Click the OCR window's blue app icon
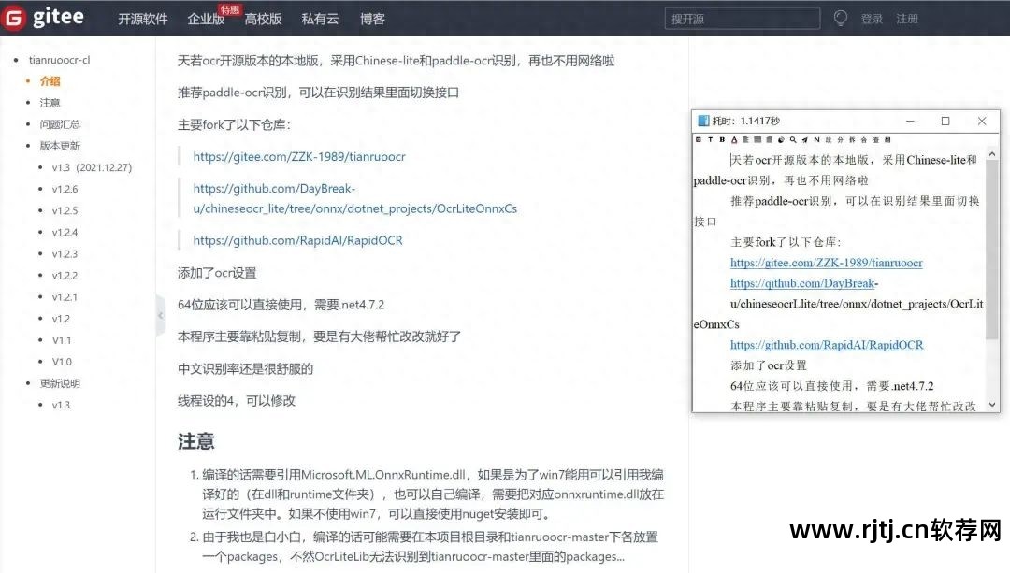The width and height of the screenshot is (1010, 573). (x=703, y=121)
